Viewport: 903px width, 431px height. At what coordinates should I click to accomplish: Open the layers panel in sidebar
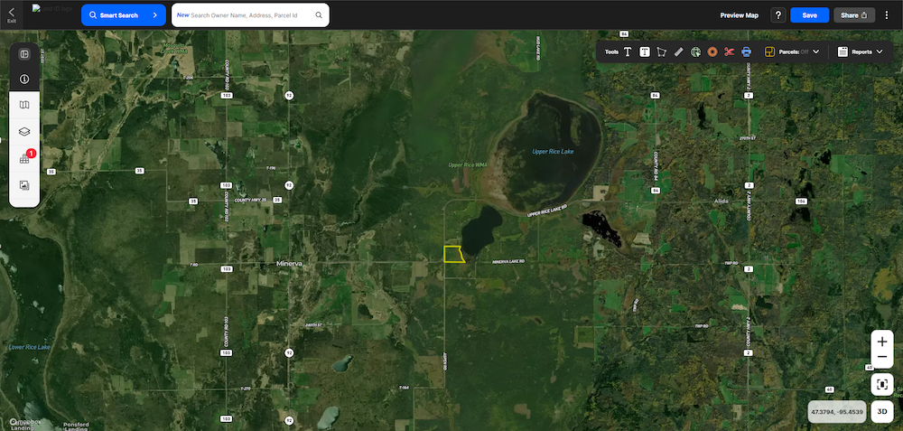24,132
